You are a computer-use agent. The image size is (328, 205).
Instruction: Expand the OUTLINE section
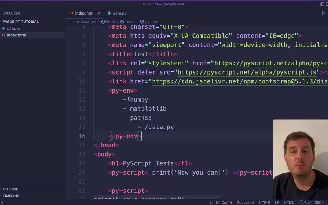coord(10,189)
